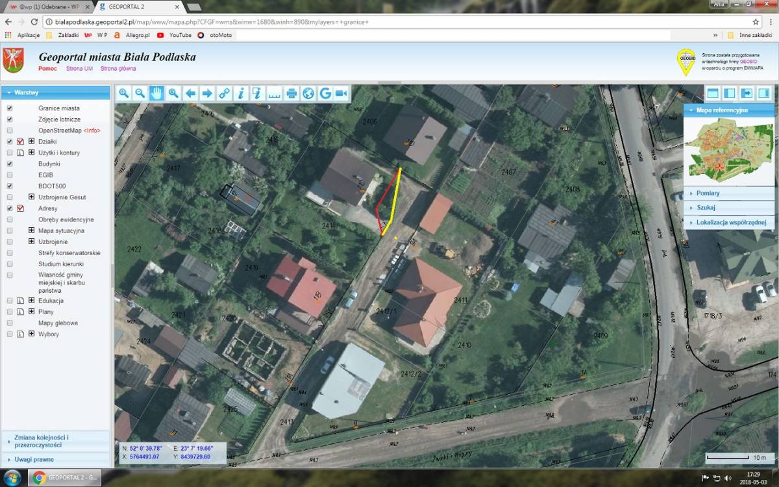Uncheck the Budynki layer

(10, 164)
